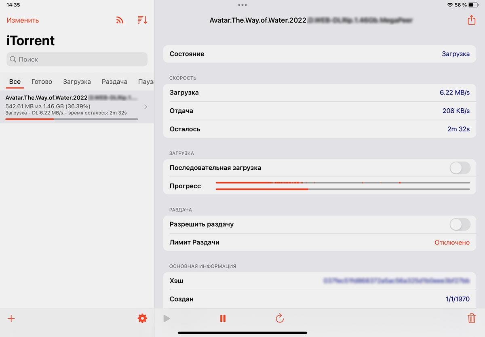Click the 6.22 MB/s download speed

455,93
